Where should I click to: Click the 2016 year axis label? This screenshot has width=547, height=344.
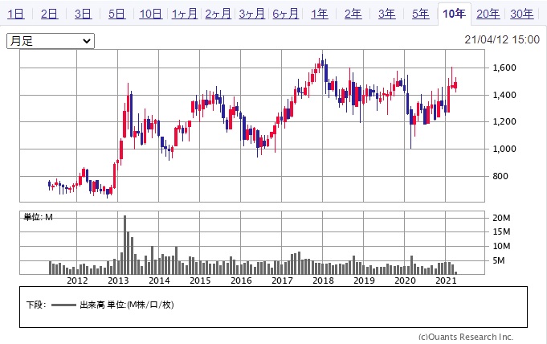(x=241, y=281)
